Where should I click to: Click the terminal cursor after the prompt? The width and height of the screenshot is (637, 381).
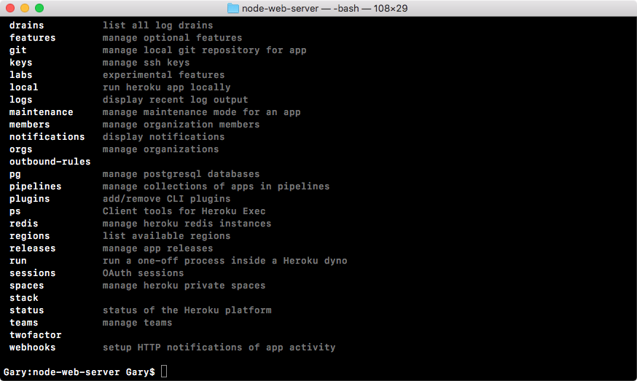click(164, 372)
